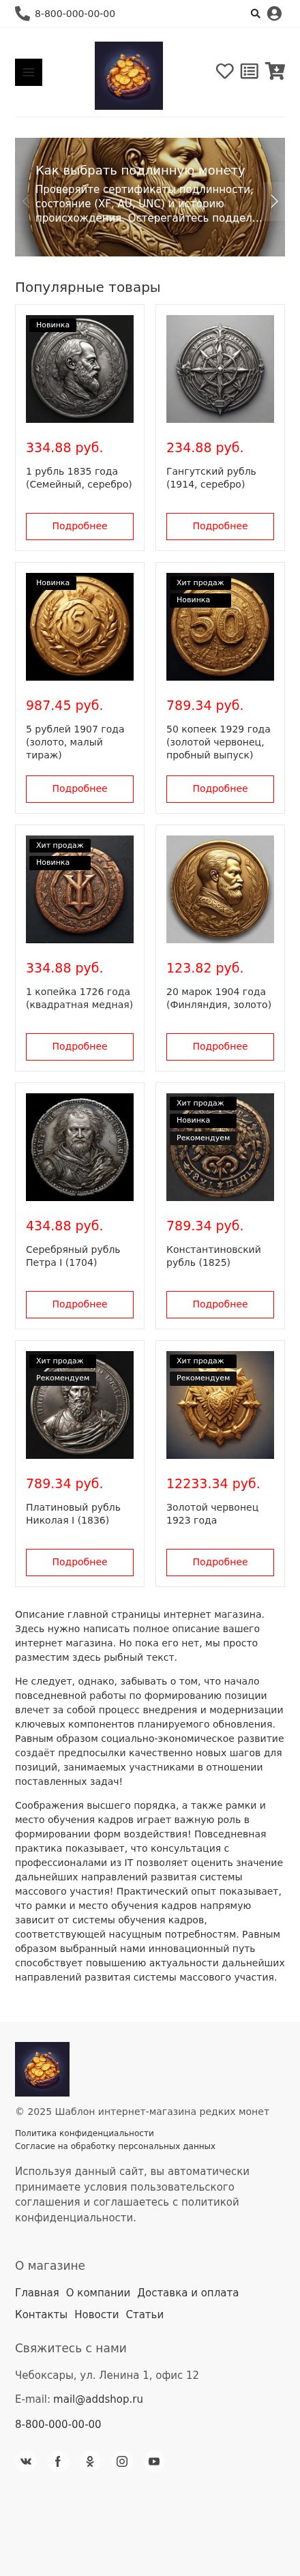This screenshot has width=300, height=2576.
Task: Click the mail@addshop.ru email link
Action: coord(98,2398)
